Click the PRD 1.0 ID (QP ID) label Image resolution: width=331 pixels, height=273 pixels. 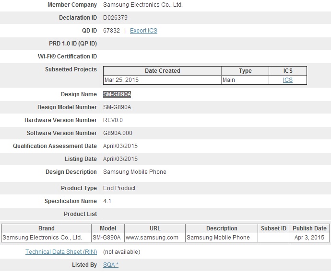coord(73,44)
